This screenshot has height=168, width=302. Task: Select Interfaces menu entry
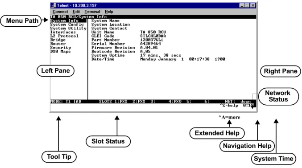click(63, 32)
